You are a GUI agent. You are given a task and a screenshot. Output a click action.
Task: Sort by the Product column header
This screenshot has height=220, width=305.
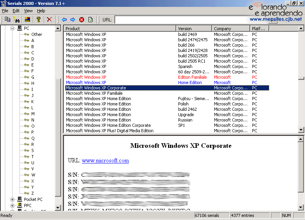pos(120,28)
